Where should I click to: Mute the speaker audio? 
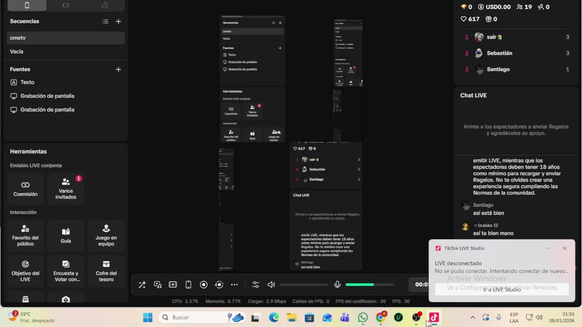(271, 285)
